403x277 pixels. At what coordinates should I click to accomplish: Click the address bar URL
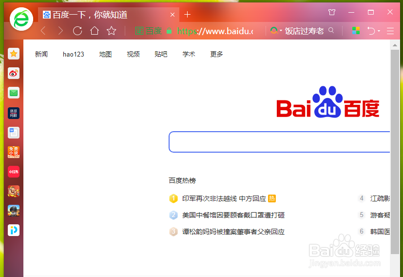[x=215, y=31]
